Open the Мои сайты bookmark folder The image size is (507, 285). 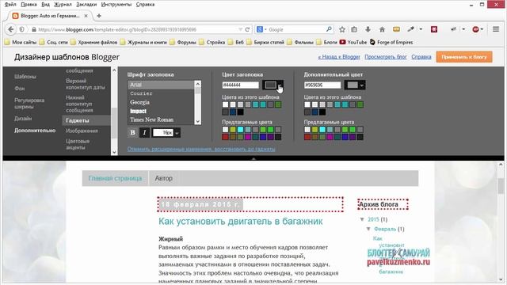[x=21, y=42]
